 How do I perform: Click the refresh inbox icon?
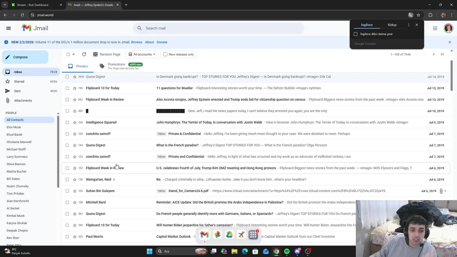point(84,54)
